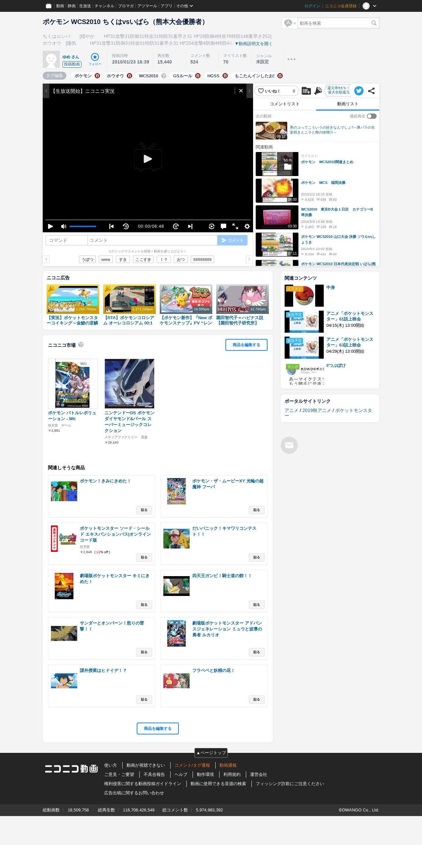Enter fullscreen mode
The image size is (422, 845).
pos(235,226)
